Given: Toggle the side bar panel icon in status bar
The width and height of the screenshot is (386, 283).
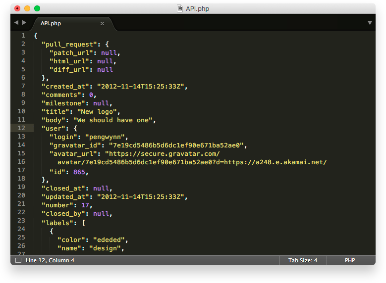Looking at the screenshot, I should point(18,260).
